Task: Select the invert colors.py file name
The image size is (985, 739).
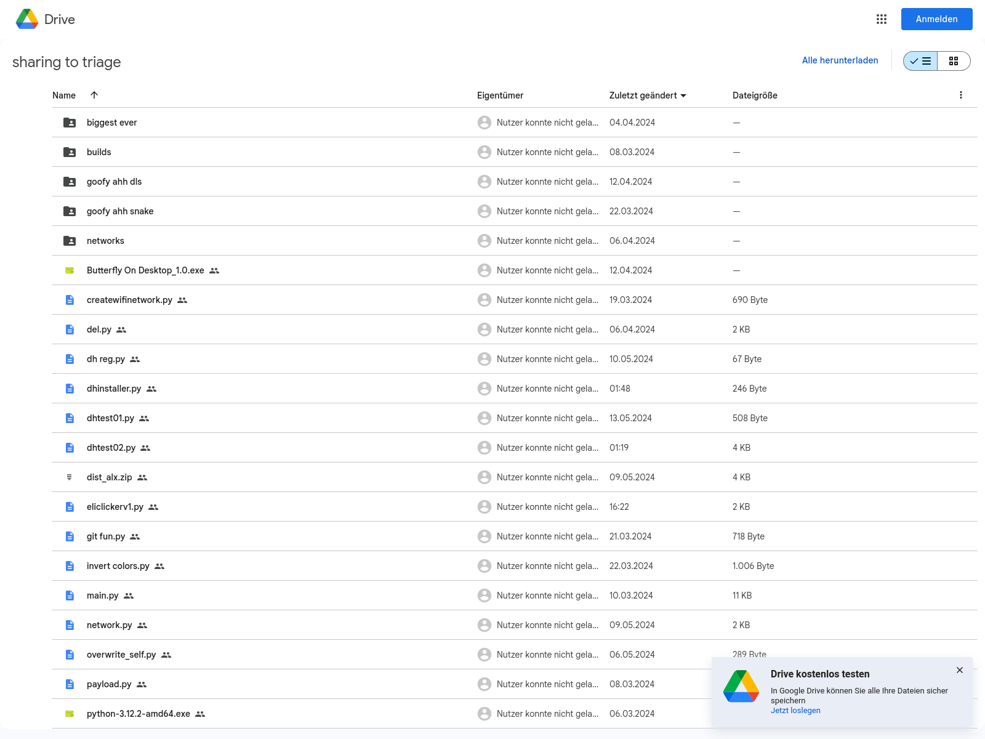Action: [x=118, y=566]
